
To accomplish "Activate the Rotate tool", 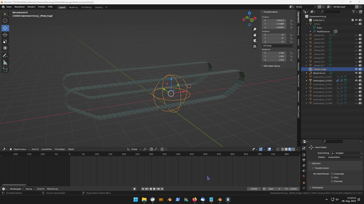I will click(x=5, y=35).
